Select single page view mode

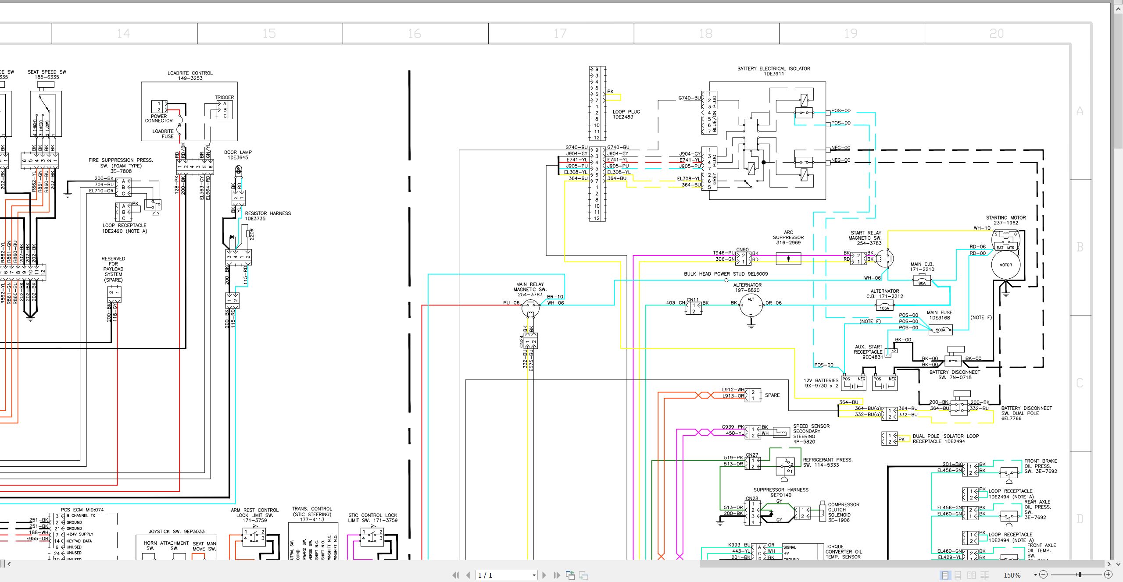tap(945, 575)
